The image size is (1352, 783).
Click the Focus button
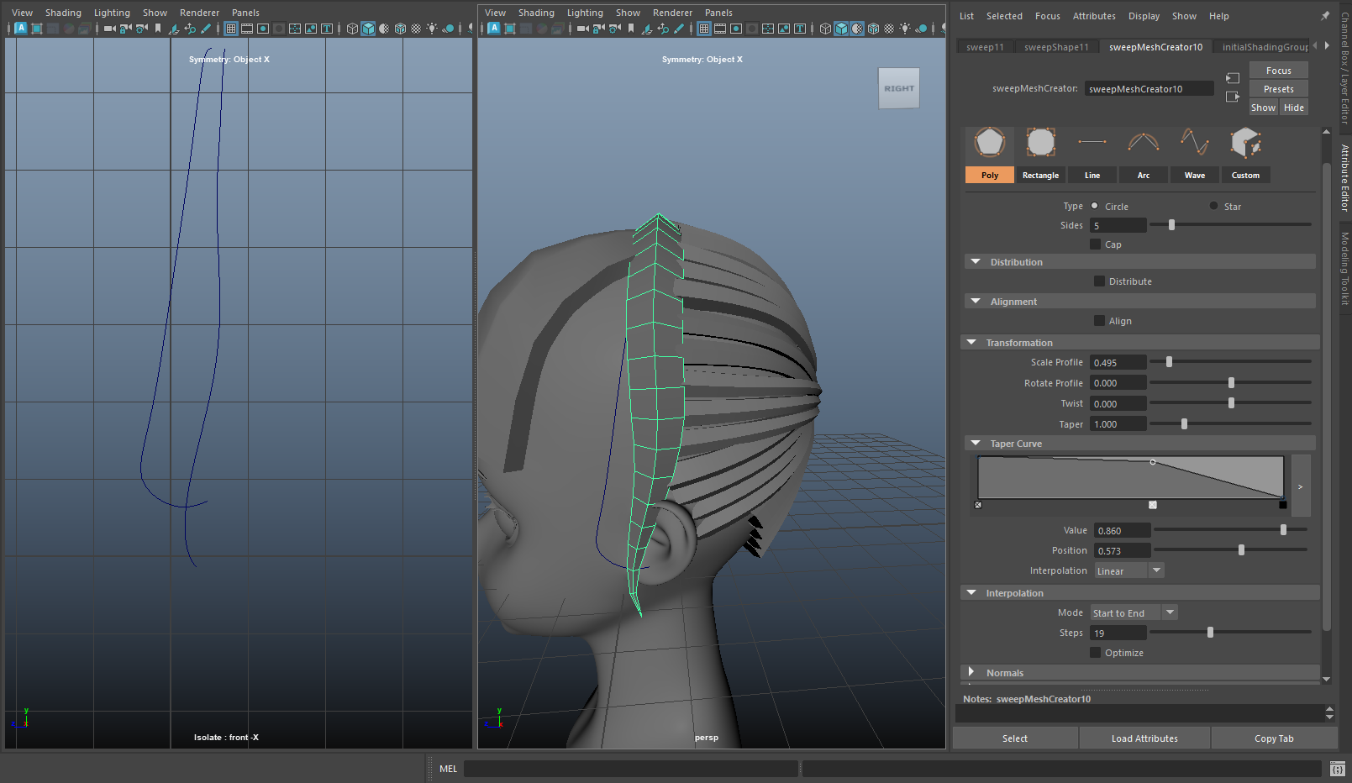pyautogui.click(x=1278, y=71)
